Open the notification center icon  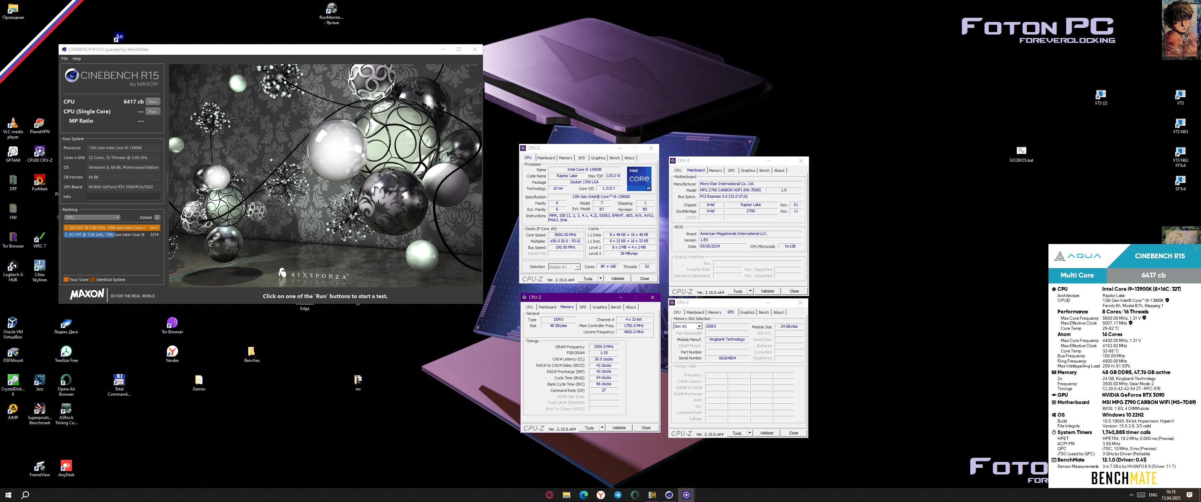1189,495
